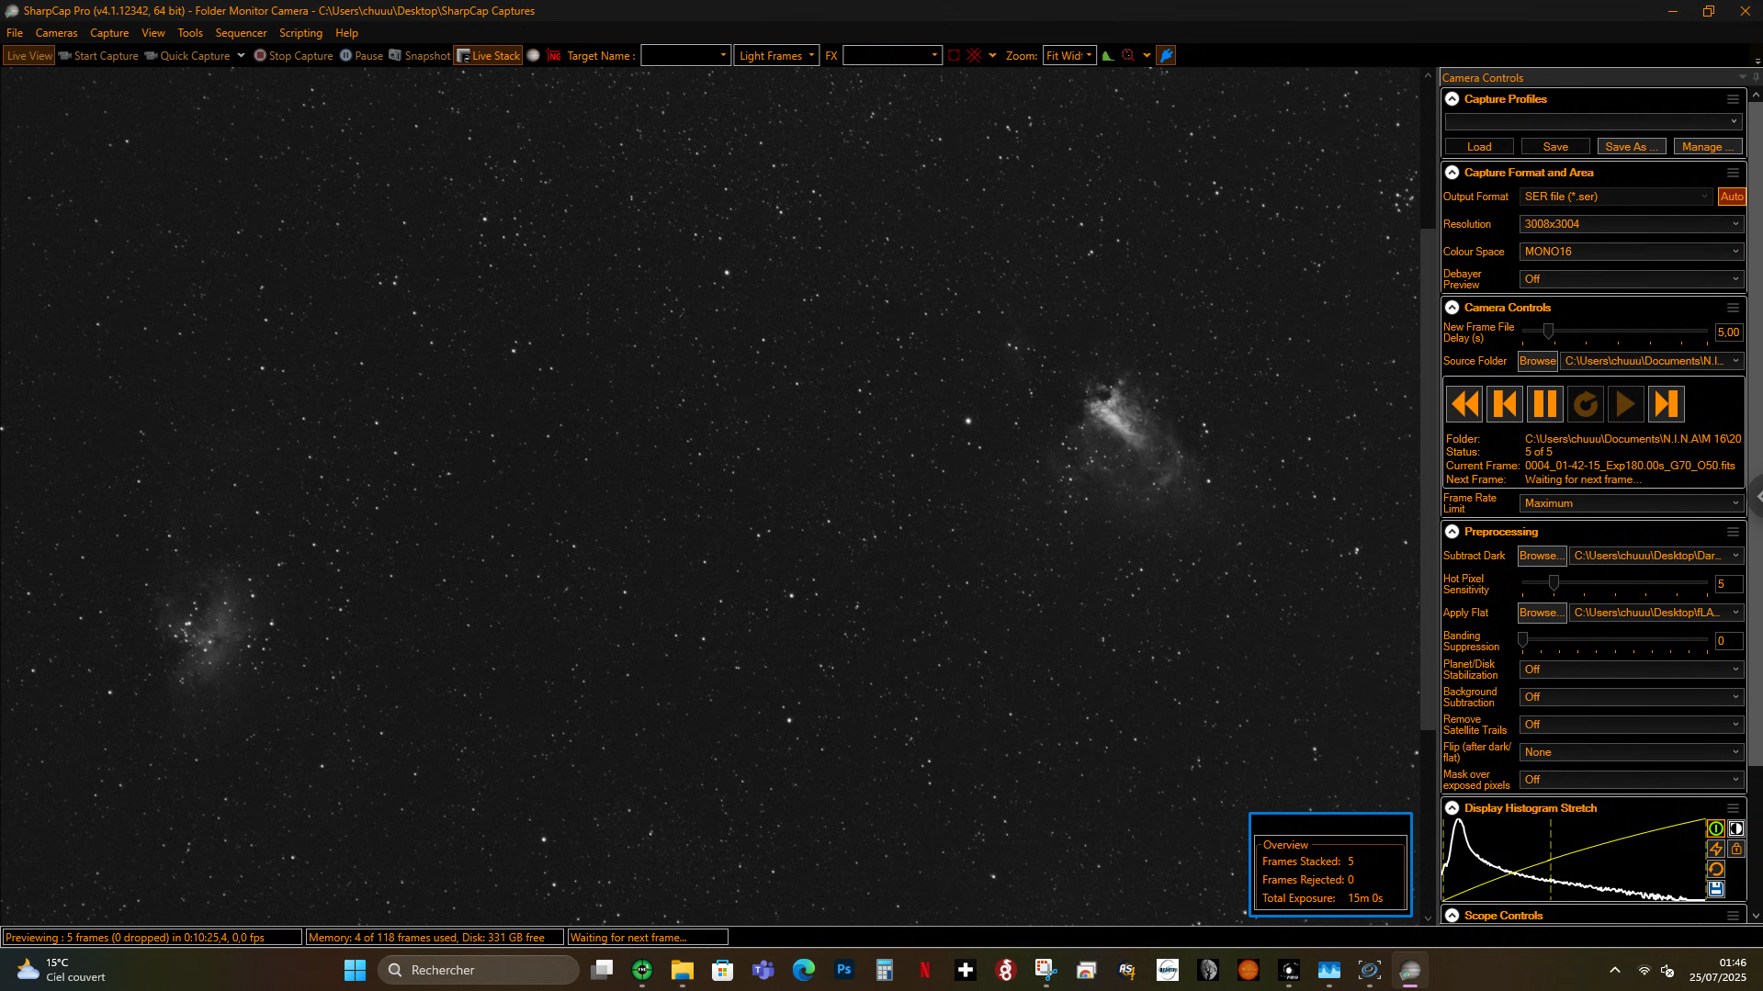1763x991 pixels.
Task: Open the Colour Space MONO16 dropdown
Action: 1631,252
